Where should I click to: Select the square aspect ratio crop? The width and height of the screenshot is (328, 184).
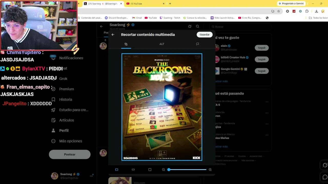[x=150, y=169]
